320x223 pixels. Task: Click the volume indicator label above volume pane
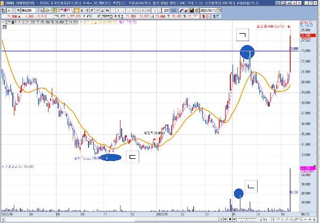(18, 166)
